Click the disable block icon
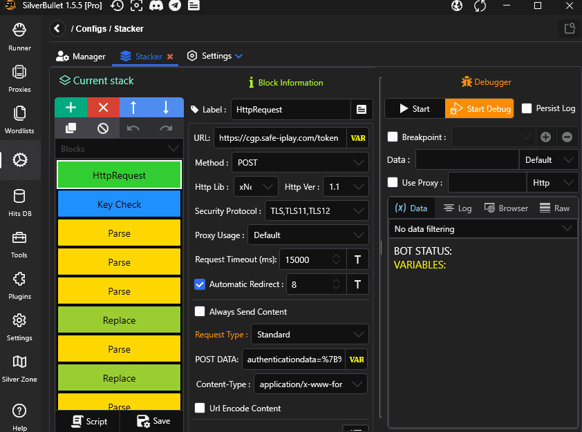 [x=103, y=128]
